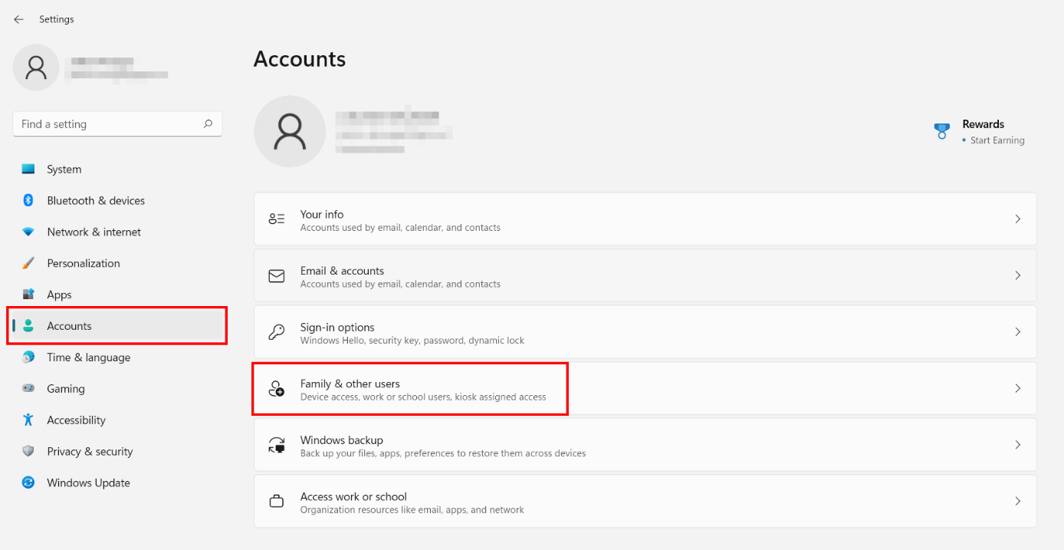Image resolution: width=1064 pixels, height=550 pixels.
Task: Click the large account profile picture
Action: click(290, 131)
